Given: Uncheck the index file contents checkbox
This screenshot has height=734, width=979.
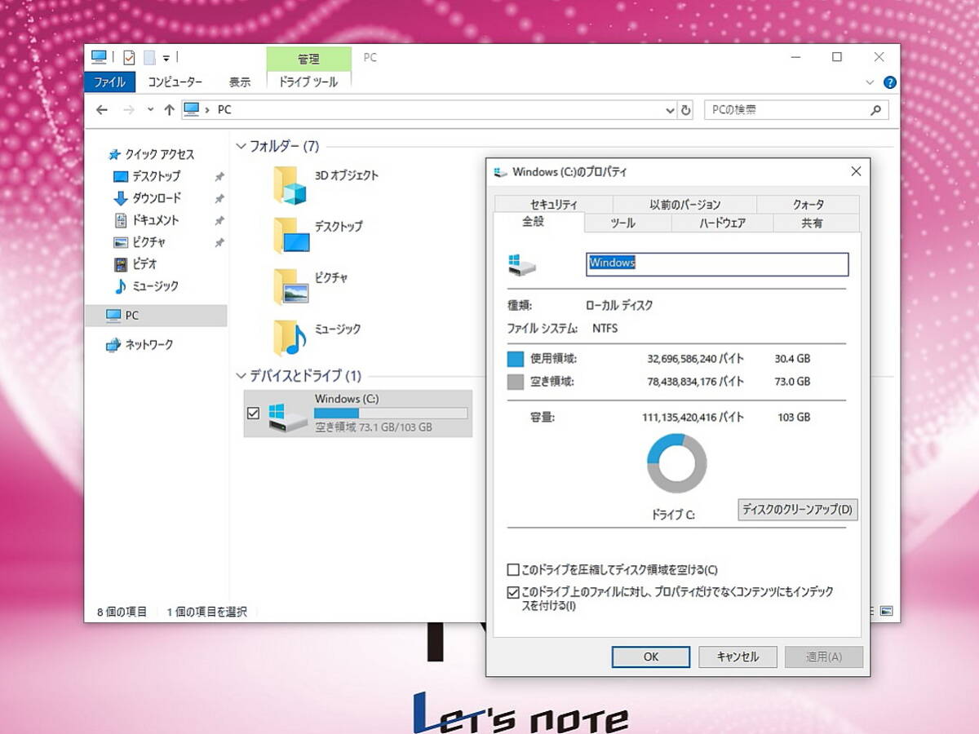Looking at the screenshot, I should pos(513,592).
